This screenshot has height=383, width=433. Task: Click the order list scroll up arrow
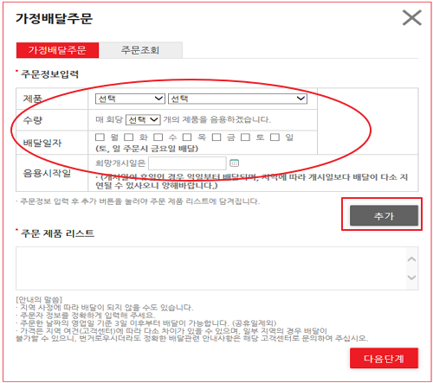point(411,259)
